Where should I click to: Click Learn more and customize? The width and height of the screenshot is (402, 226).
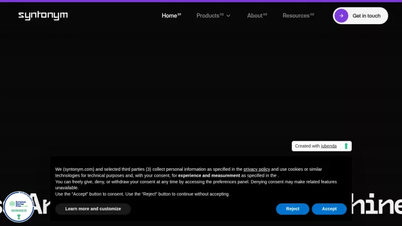[93, 209]
